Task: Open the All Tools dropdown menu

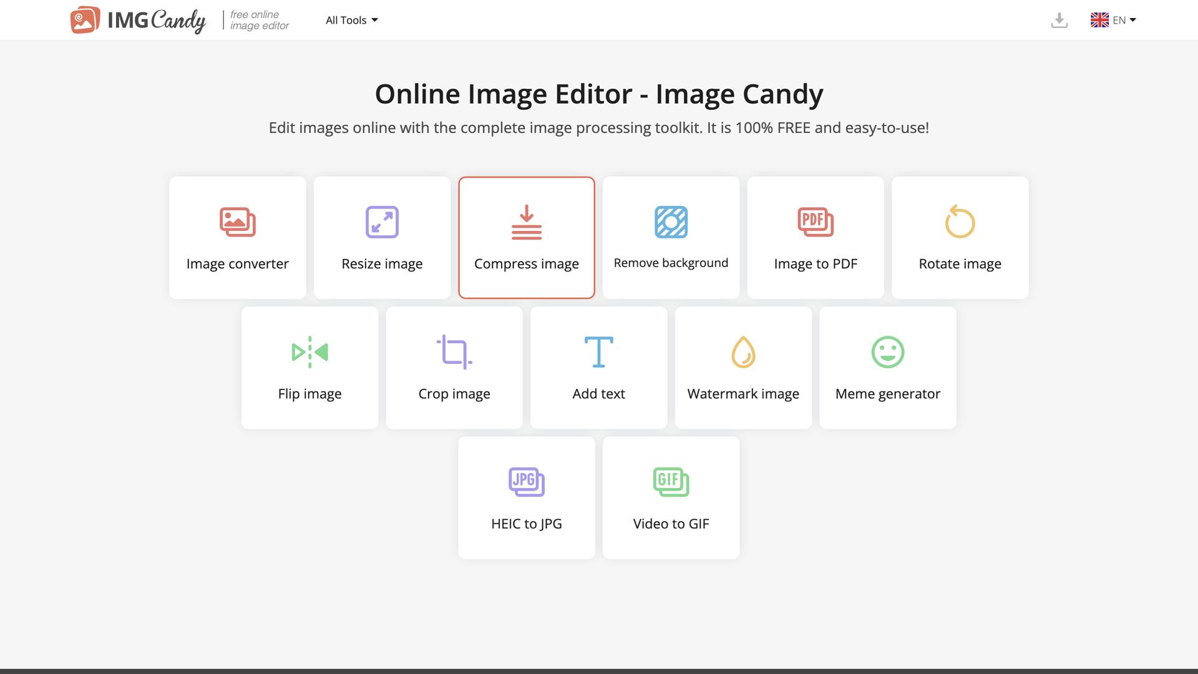Action: pos(351,20)
